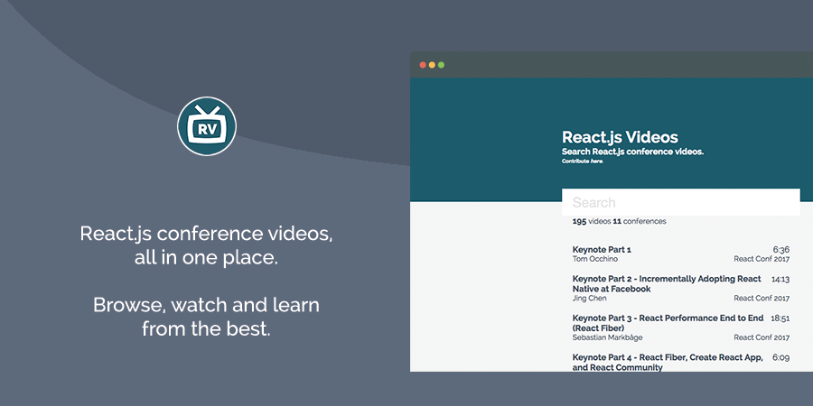Click the green maximize window dot
Viewport: 813px width, 406px height.
(441, 65)
